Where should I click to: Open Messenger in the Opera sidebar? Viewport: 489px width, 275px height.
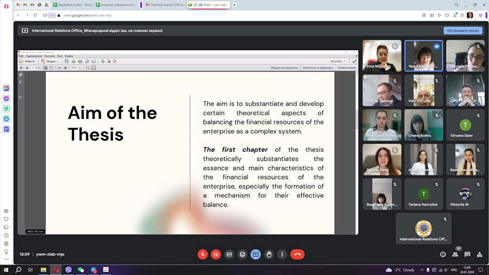point(6,98)
